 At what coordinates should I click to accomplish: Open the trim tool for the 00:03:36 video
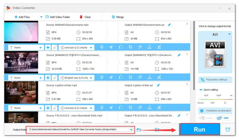click(111, 77)
